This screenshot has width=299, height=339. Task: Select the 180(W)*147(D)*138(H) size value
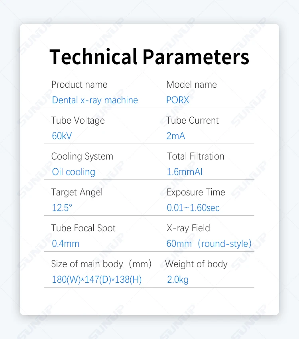coord(97,280)
